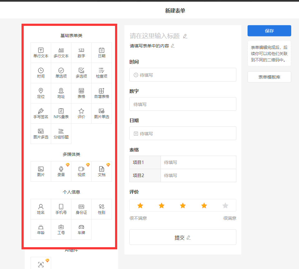The width and height of the screenshot is (299, 269).
Task: Add a 多行文本 field component
Action: point(61,53)
